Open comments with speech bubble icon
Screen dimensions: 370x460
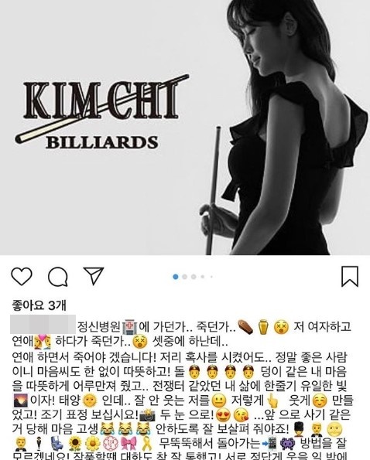(58, 276)
